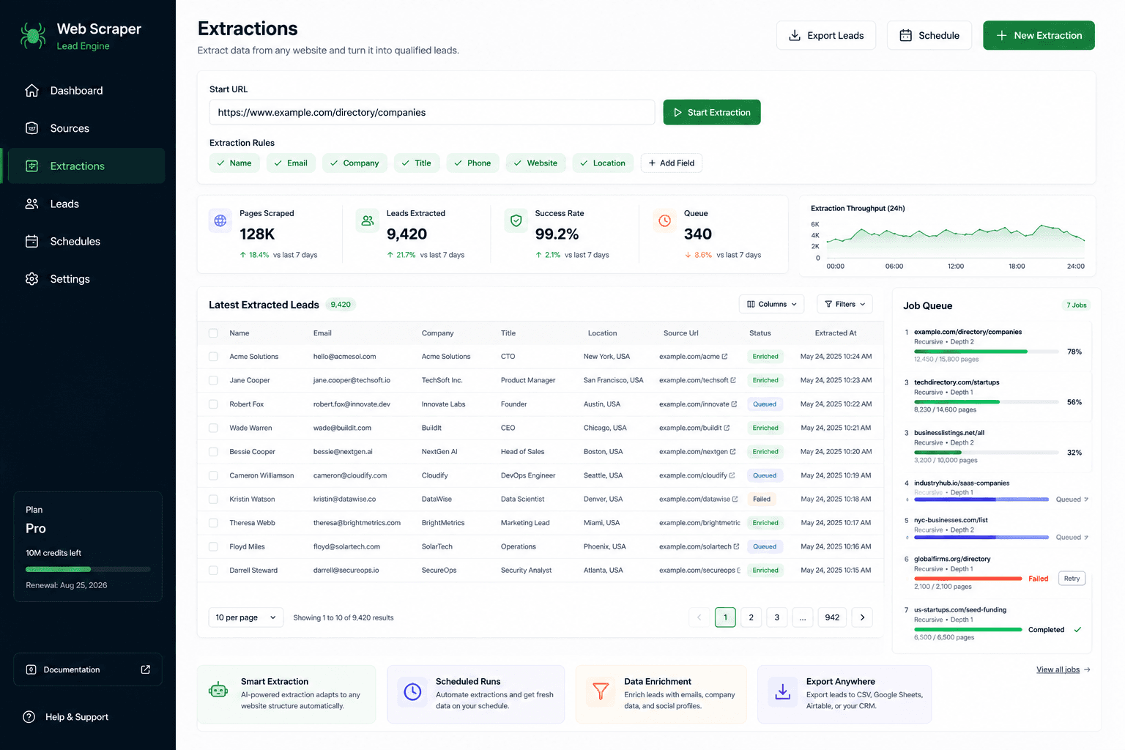Click the Queue clock icon
Screen dimensions: 1125x750
click(665, 220)
